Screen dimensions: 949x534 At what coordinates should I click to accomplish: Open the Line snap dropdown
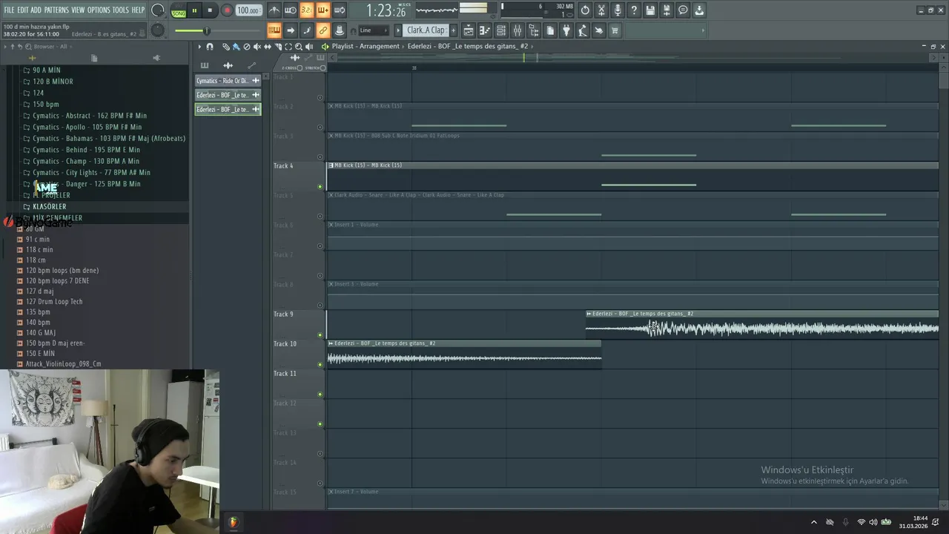click(374, 30)
